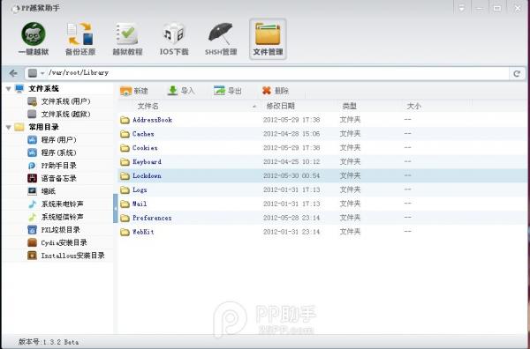Click date 2012-05-30 00:54 of Lockdown

point(291,176)
